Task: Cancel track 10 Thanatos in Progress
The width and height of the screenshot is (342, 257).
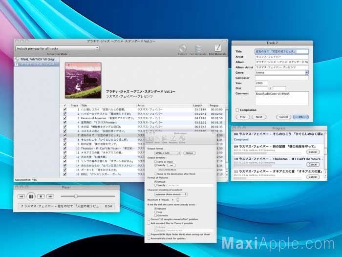Action: click(x=313, y=164)
